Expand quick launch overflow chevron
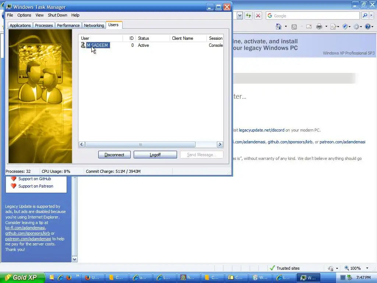Viewport: 377px width, 283px height. point(77,276)
